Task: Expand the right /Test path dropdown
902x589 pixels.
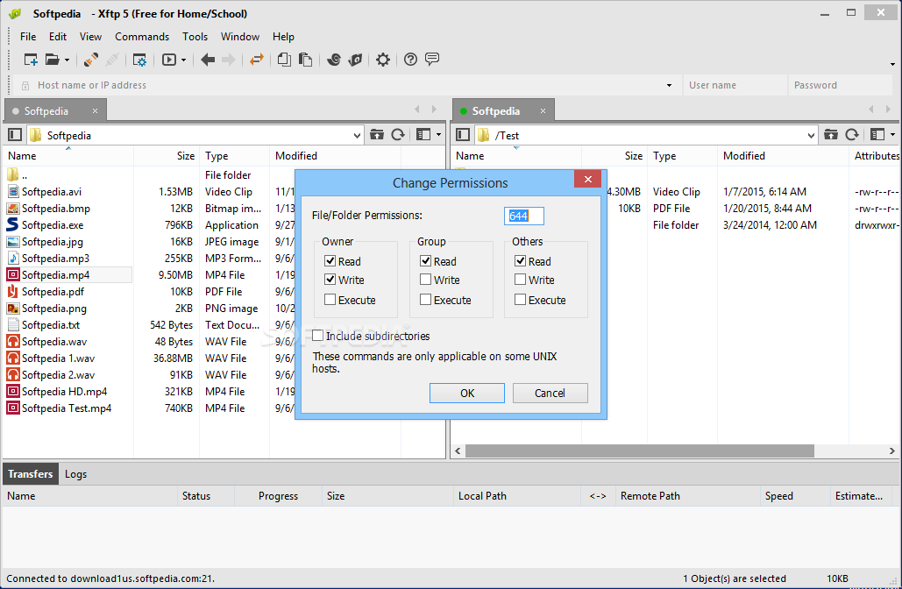Action: [811, 136]
